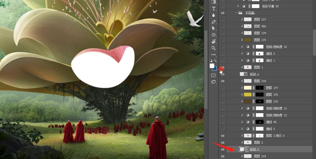Swap foreground and background colors
Image resolution: width=316 pixels, height=159 pixels.
pos(215,61)
